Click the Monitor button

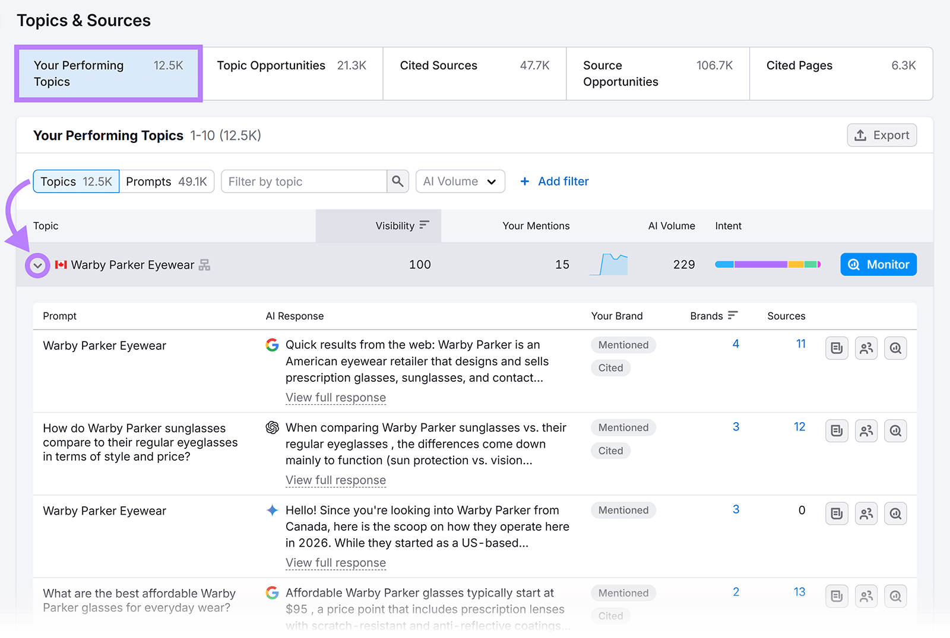coord(878,264)
